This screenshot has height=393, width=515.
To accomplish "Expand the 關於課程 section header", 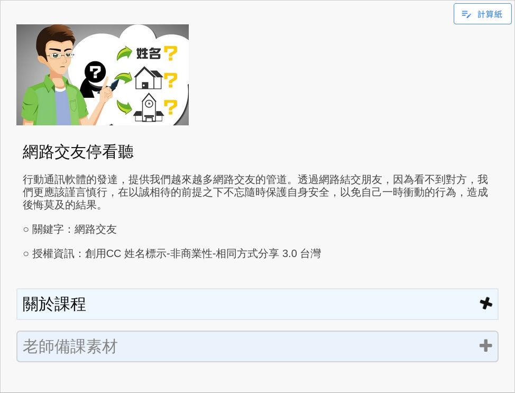I will [x=257, y=304].
